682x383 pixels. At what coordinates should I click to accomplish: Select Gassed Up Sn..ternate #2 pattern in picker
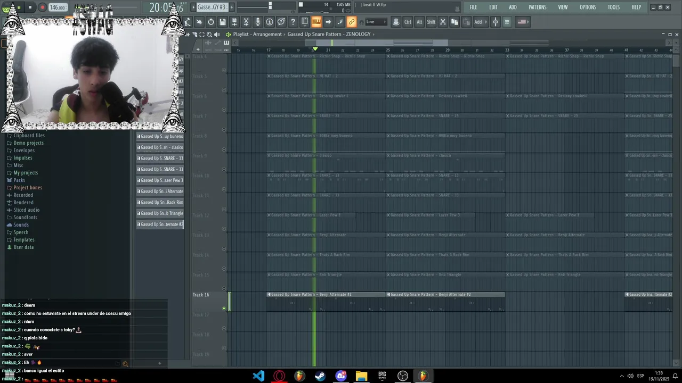160,224
